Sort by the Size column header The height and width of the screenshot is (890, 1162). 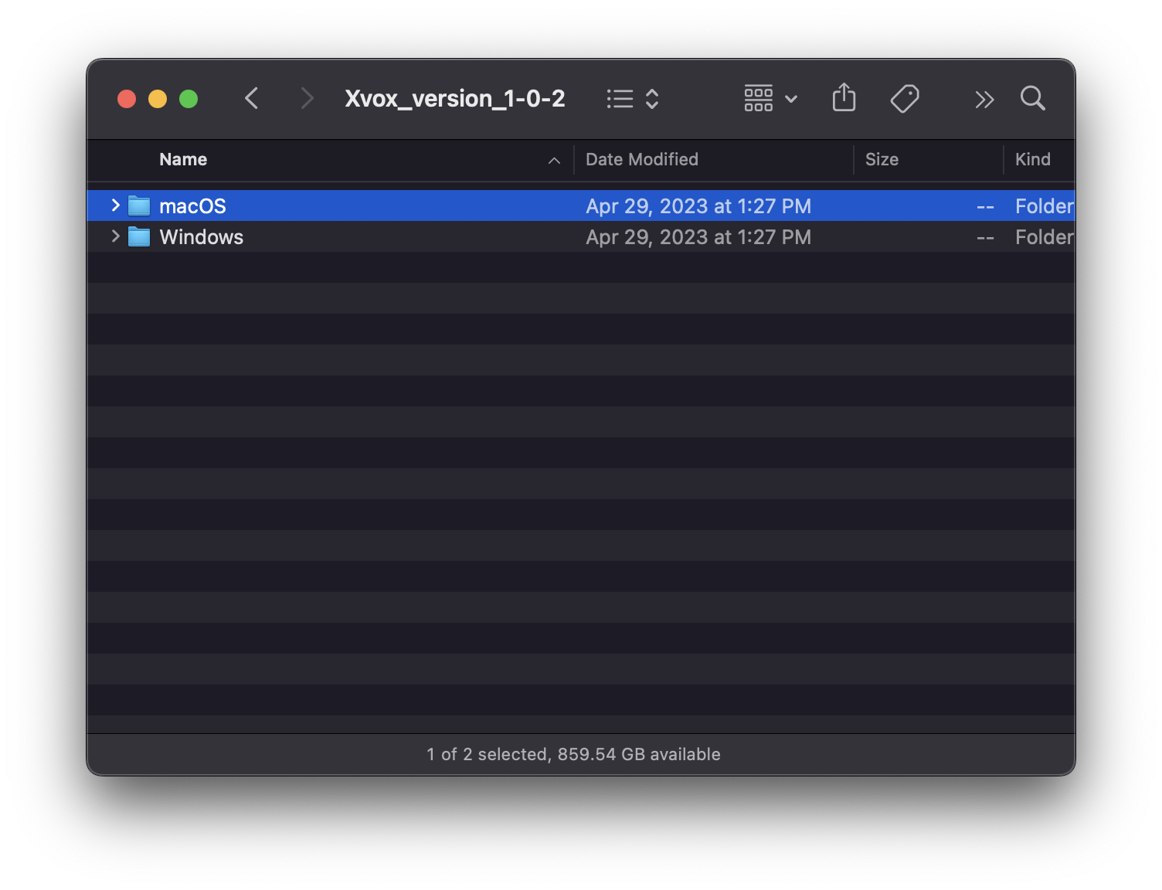[882, 159]
